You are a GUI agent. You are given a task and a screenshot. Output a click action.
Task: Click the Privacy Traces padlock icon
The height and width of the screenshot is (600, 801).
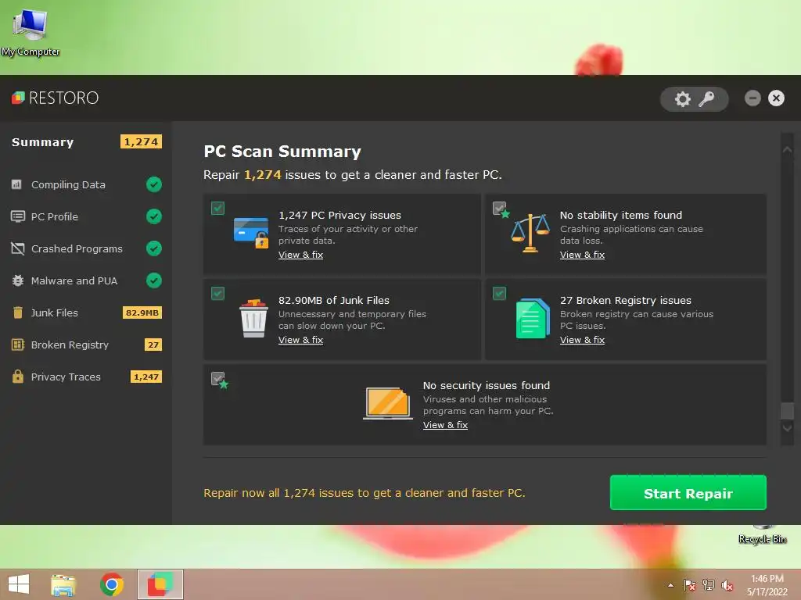click(18, 377)
